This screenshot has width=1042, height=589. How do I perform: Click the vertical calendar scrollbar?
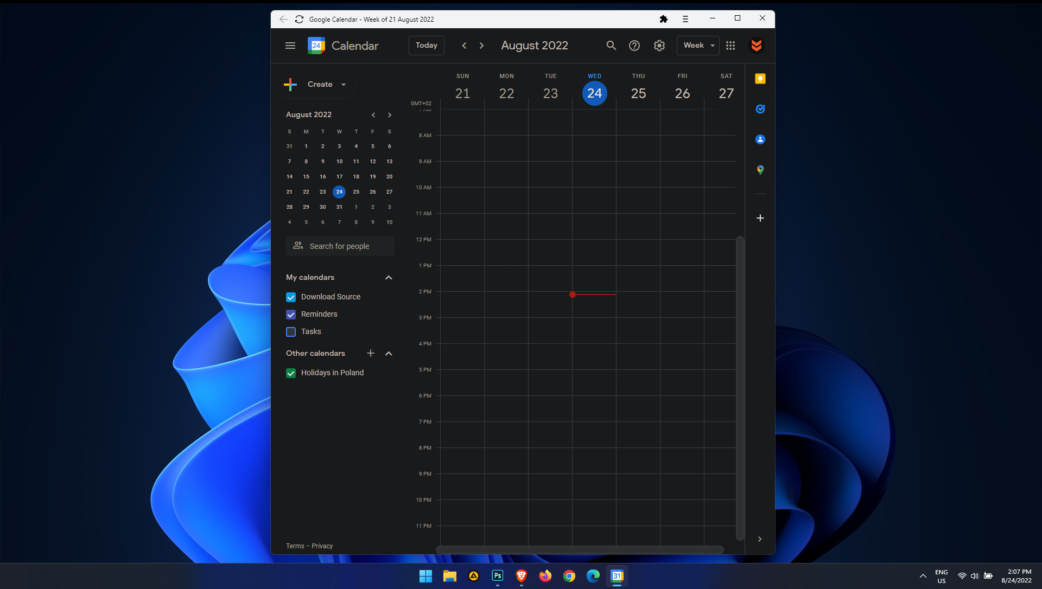740,388
